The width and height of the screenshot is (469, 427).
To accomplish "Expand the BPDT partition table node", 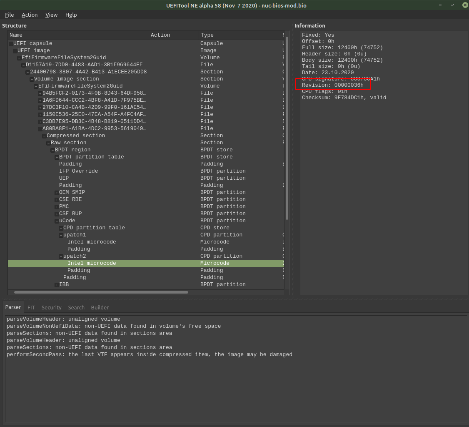I will pyautogui.click(x=57, y=157).
